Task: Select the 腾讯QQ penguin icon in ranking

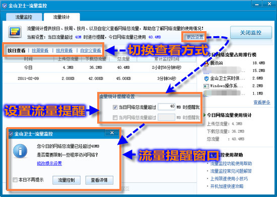Action: (206, 63)
